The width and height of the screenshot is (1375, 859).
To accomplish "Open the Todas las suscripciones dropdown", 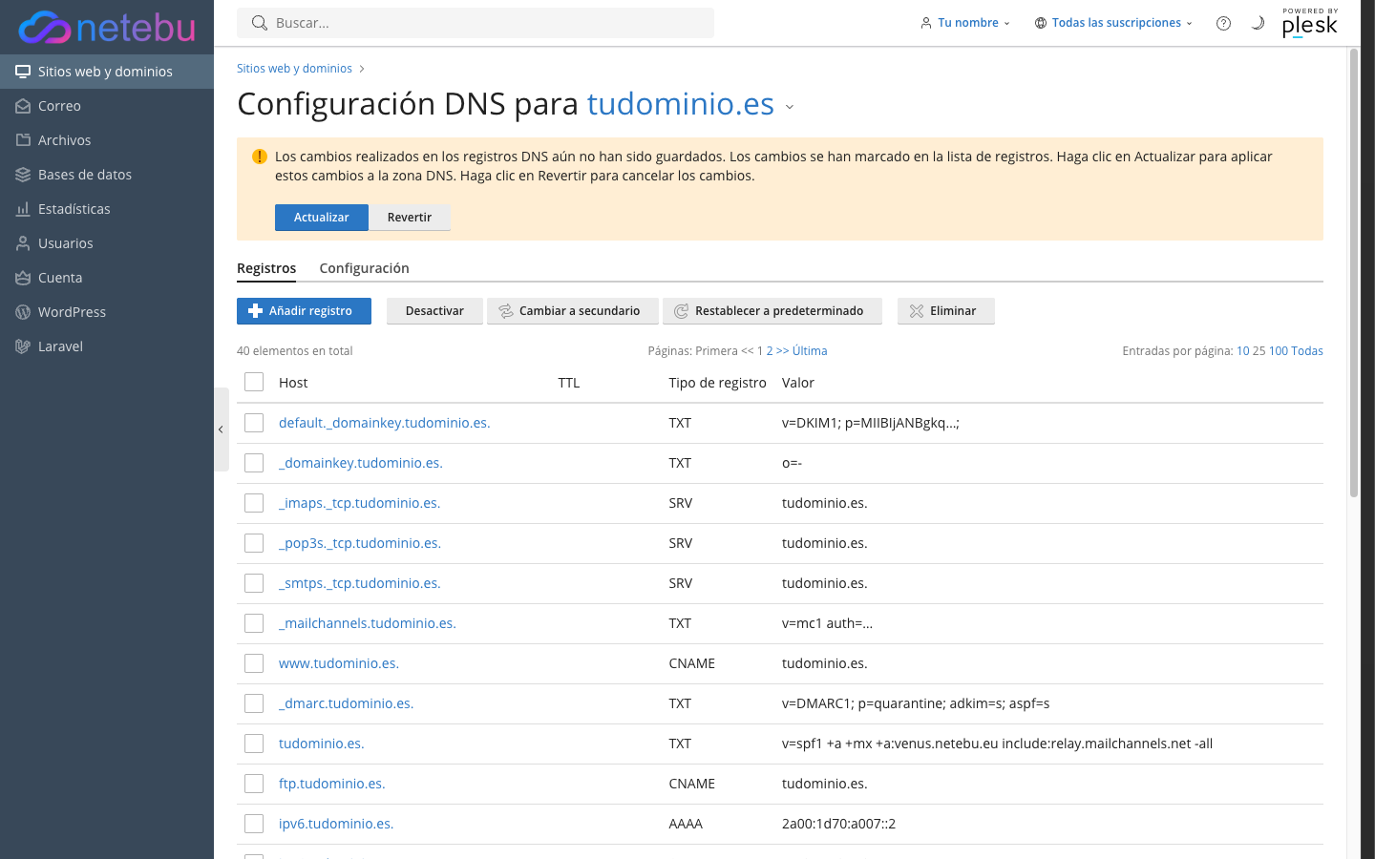I will click(x=1114, y=23).
